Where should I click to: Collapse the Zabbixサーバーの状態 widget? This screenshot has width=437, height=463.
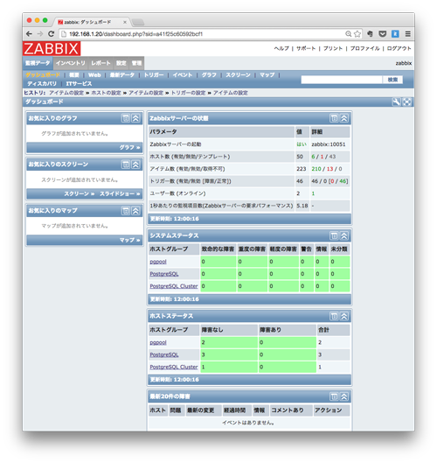click(344, 118)
